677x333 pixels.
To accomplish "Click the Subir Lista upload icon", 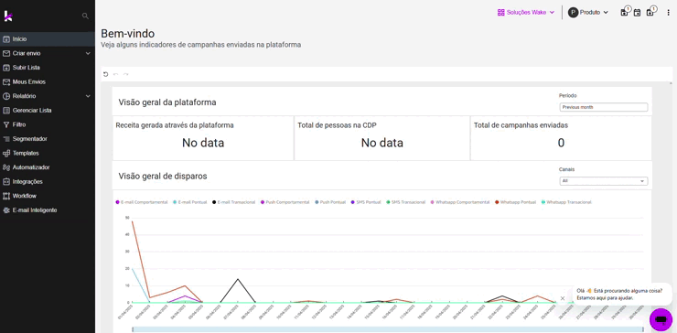I will pos(6,68).
